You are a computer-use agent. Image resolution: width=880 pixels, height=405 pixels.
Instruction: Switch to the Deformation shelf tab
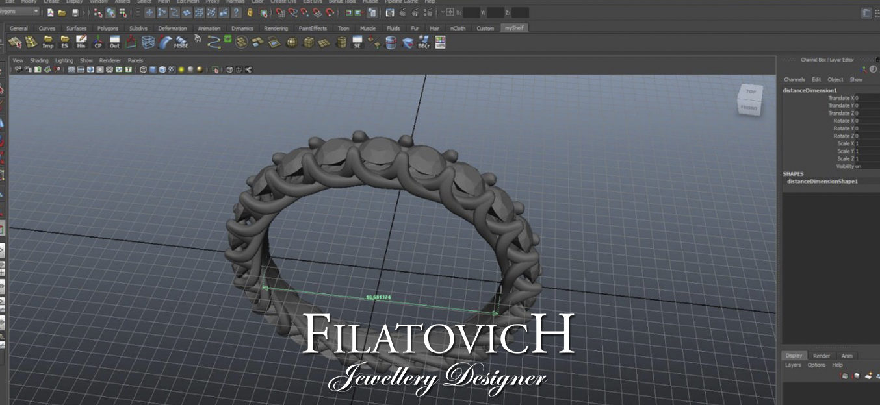(172, 28)
